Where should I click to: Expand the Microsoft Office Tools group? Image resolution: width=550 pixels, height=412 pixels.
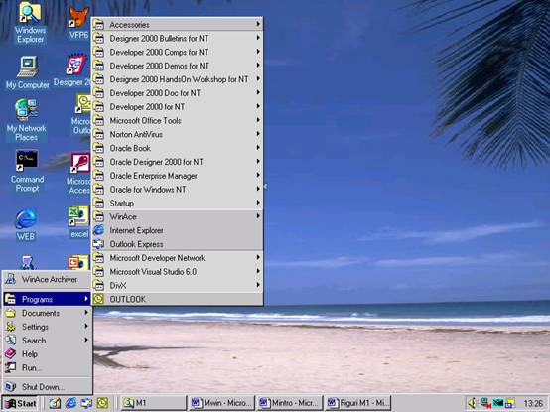tap(177, 120)
